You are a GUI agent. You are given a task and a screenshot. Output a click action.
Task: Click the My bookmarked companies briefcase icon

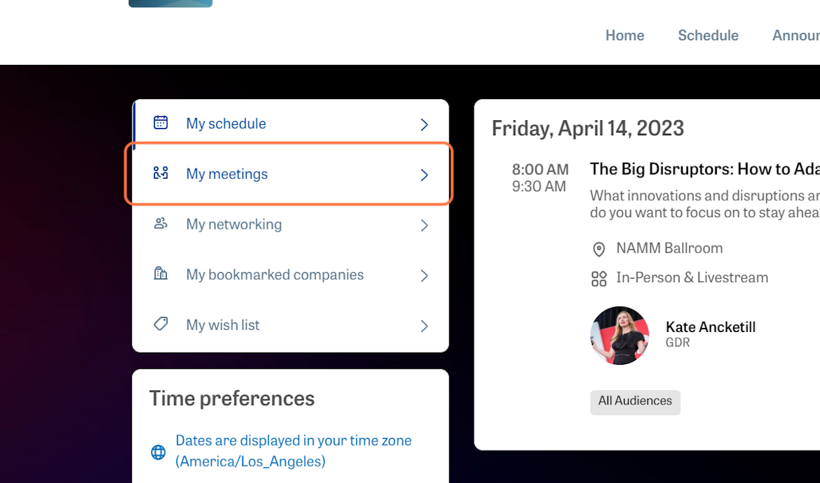tap(160, 273)
